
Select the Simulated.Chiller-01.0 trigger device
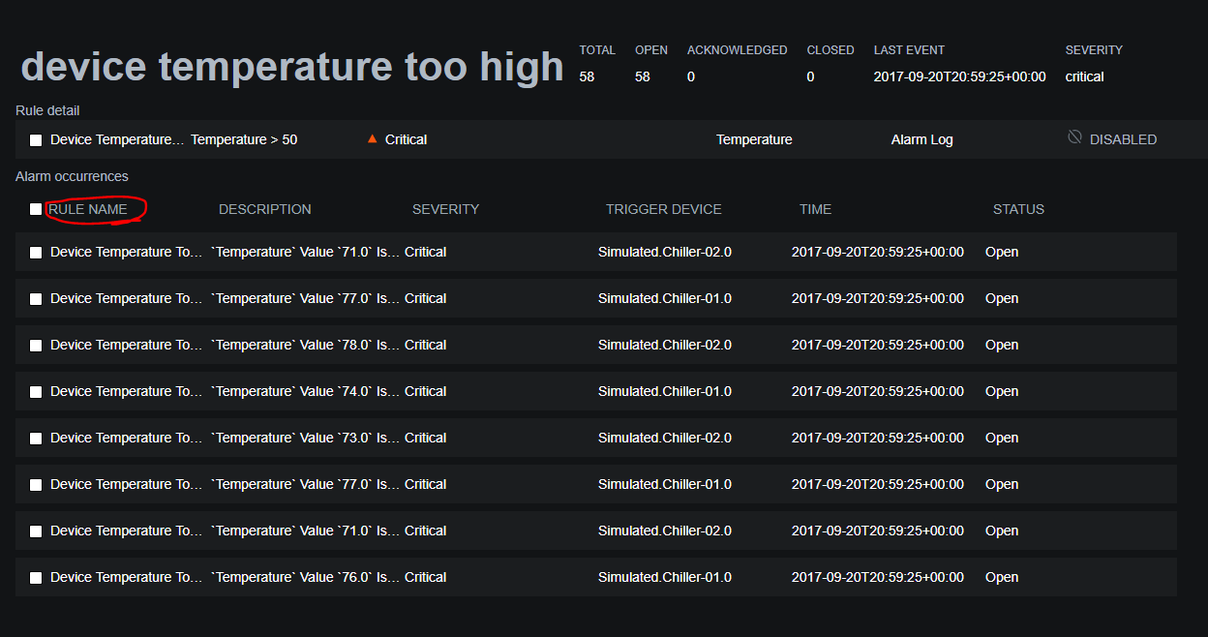[x=664, y=298]
